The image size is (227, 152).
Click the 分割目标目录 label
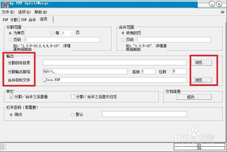point(19,63)
